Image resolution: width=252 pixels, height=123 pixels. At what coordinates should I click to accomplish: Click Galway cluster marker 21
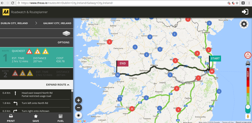118,75
